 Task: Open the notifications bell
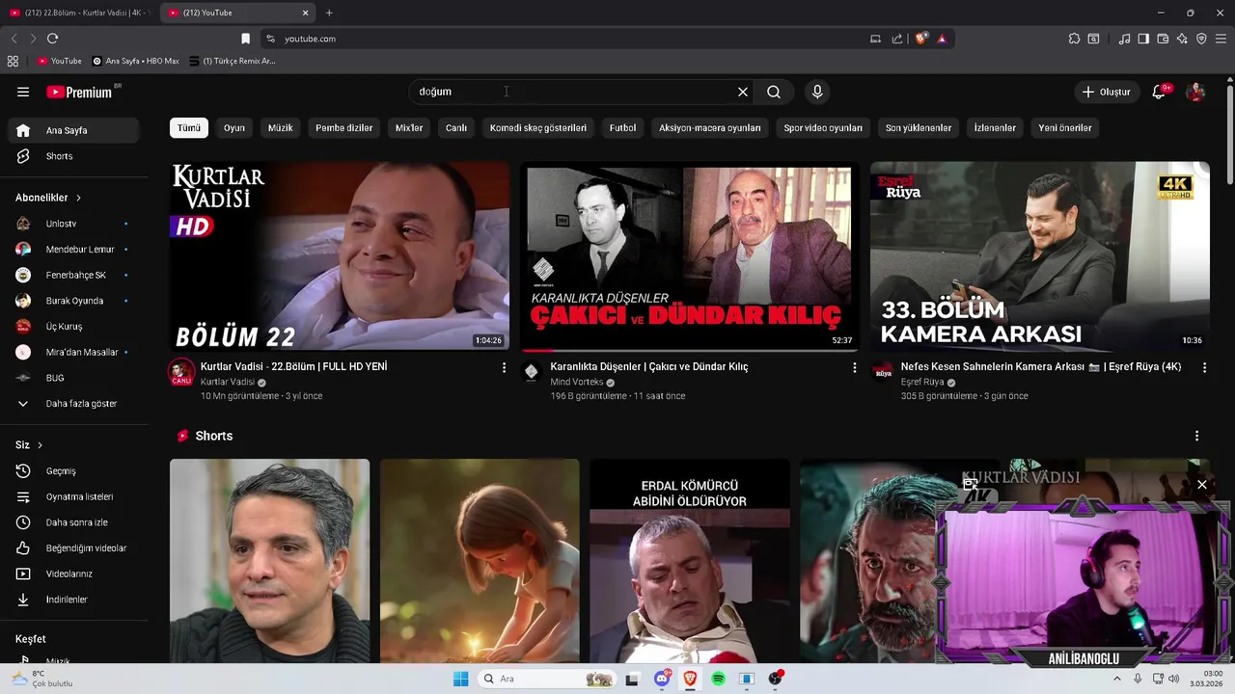pyautogui.click(x=1159, y=92)
